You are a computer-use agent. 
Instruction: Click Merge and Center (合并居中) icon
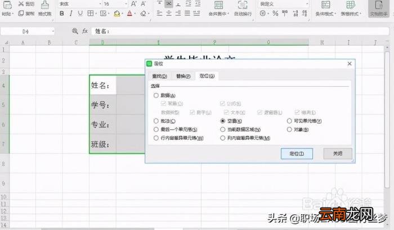[x=218, y=5]
